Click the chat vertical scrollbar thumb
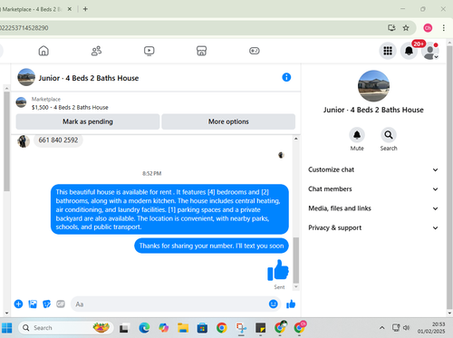The width and height of the screenshot is (453, 338). (296, 260)
